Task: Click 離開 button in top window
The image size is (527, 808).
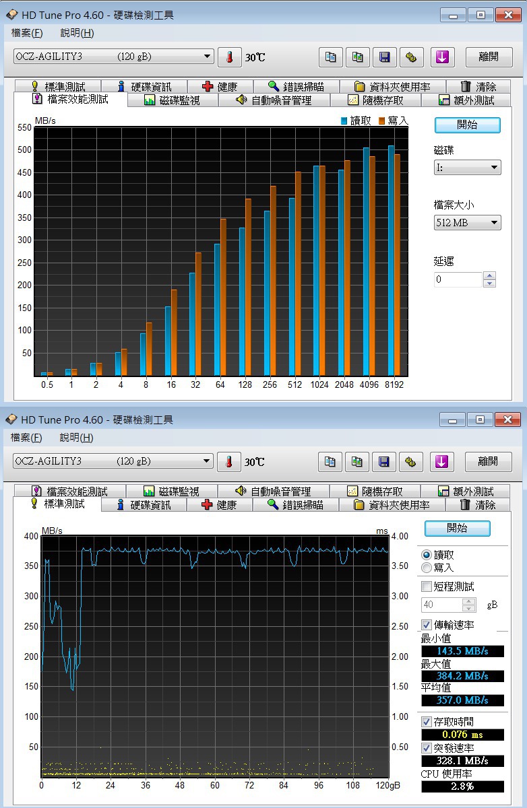Action: point(489,57)
